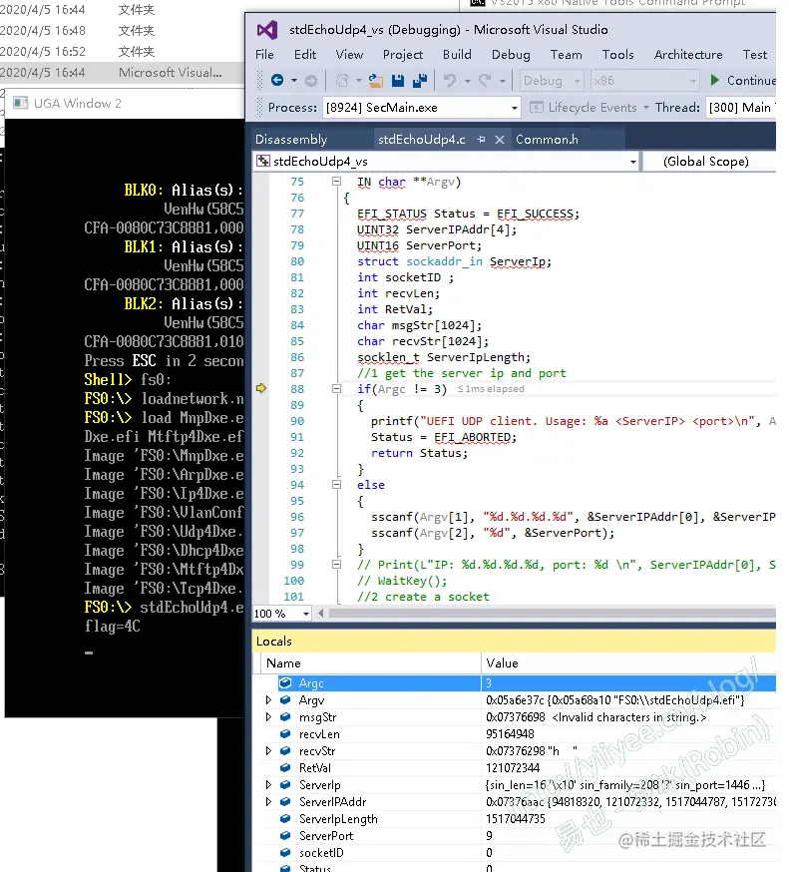Viewport: 789px width, 872px height.
Task: Click the Open File folder icon
Action: [376, 81]
